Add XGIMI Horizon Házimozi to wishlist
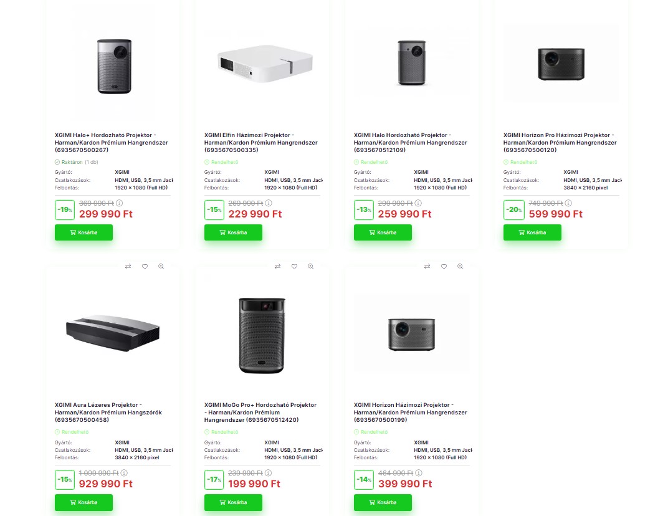This screenshot has width=668, height=516. pos(444,266)
